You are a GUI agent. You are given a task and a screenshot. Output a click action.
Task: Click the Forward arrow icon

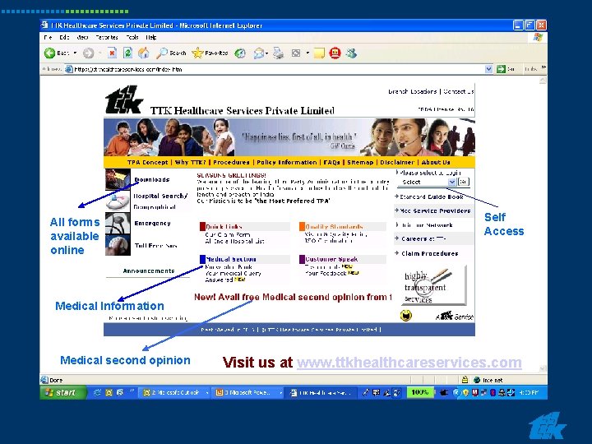tap(88, 53)
